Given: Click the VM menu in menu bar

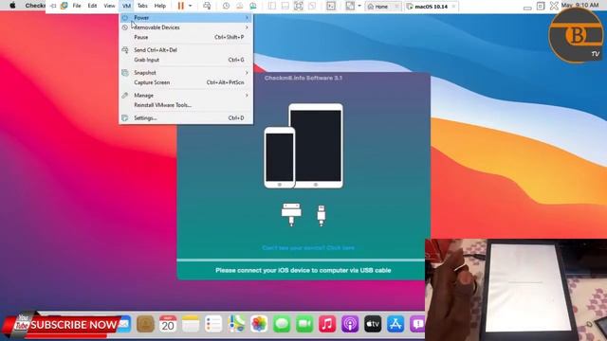Looking at the screenshot, I should 126,6.
